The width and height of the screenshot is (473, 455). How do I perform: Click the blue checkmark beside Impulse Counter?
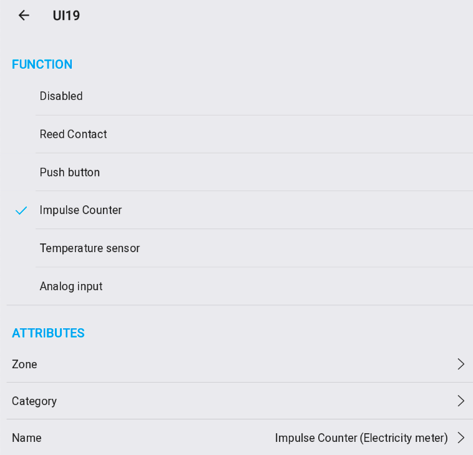coord(21,211)
